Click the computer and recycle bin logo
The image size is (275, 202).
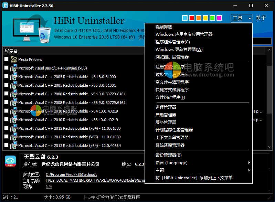[32, 29]
